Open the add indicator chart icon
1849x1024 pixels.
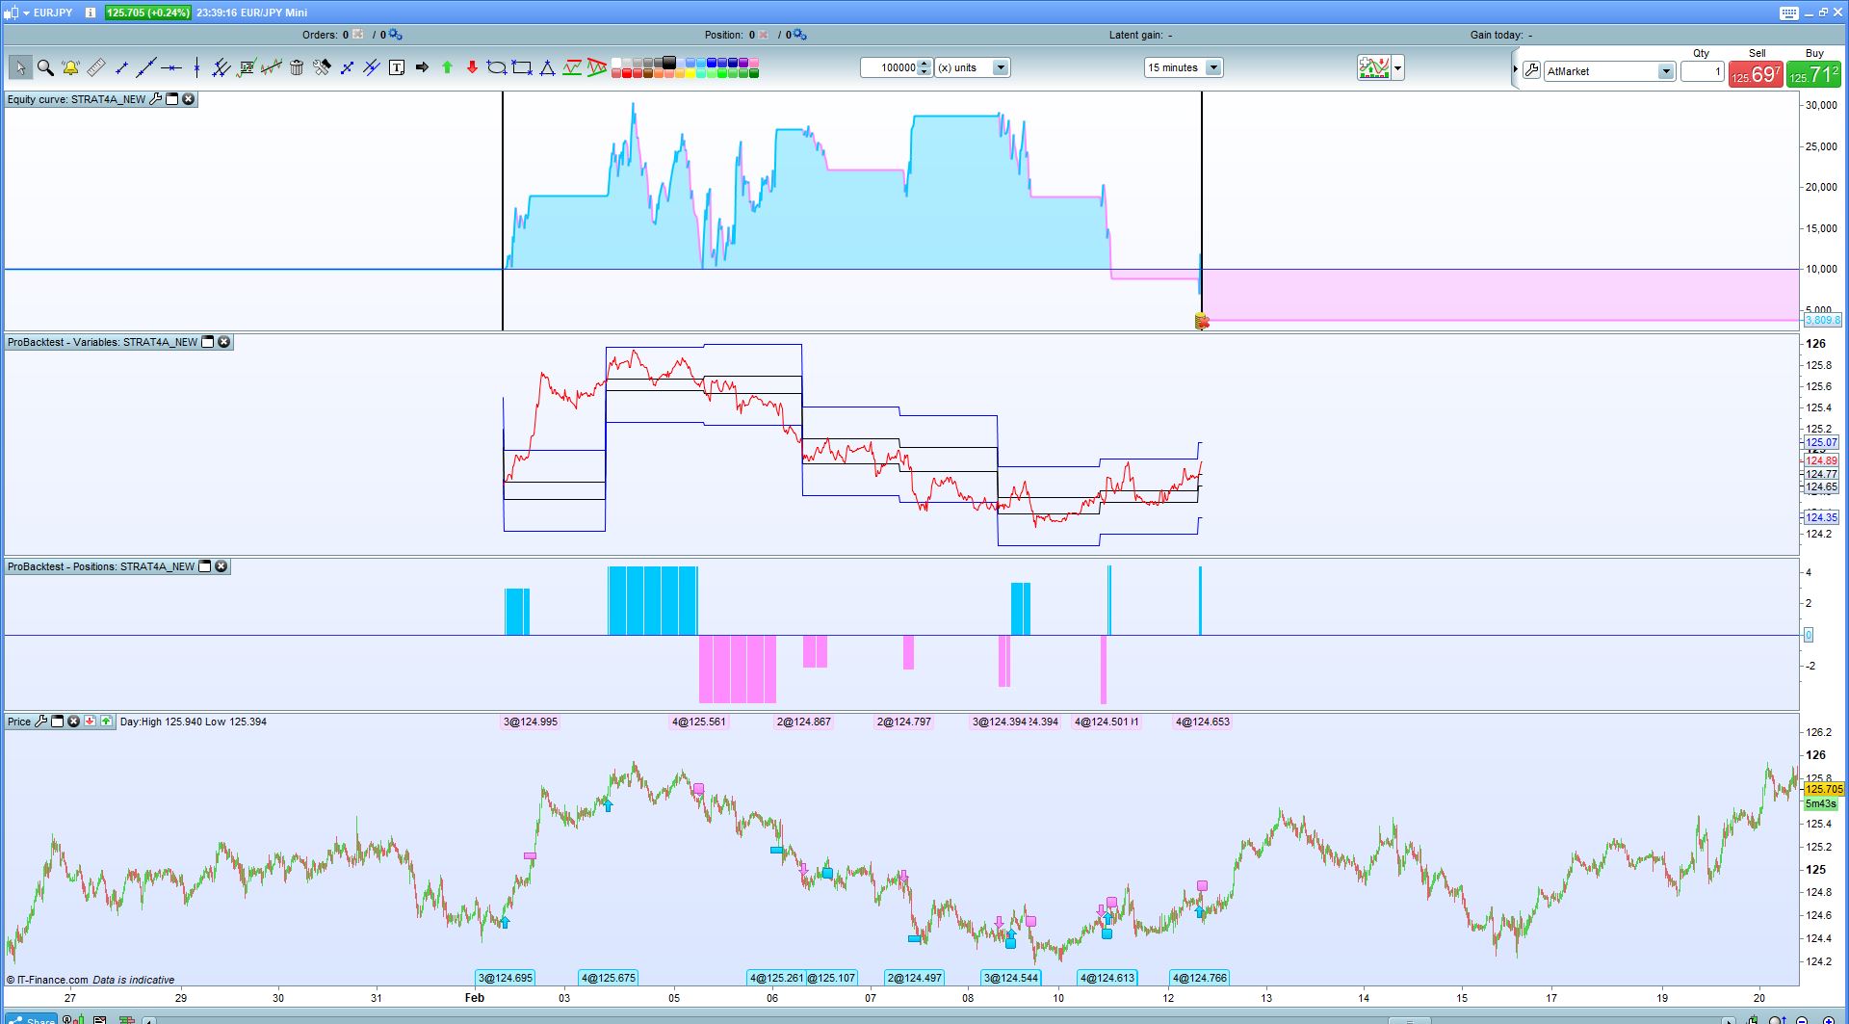click(1374, 67)
